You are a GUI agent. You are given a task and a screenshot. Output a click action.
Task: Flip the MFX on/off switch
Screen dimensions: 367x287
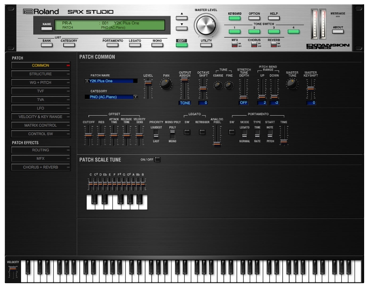[x=235, y=45]
